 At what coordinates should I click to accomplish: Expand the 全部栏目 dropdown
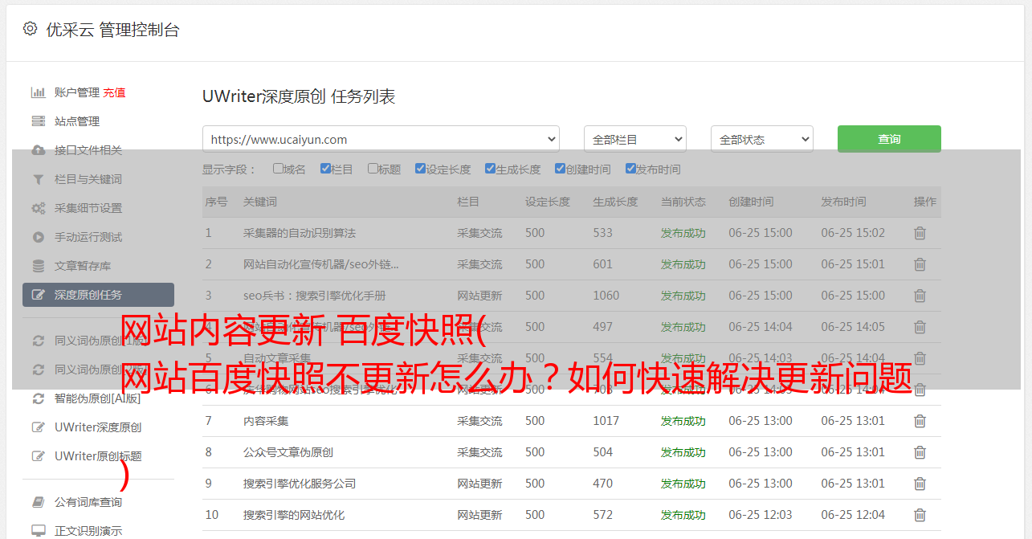click(x=635, y=139)
